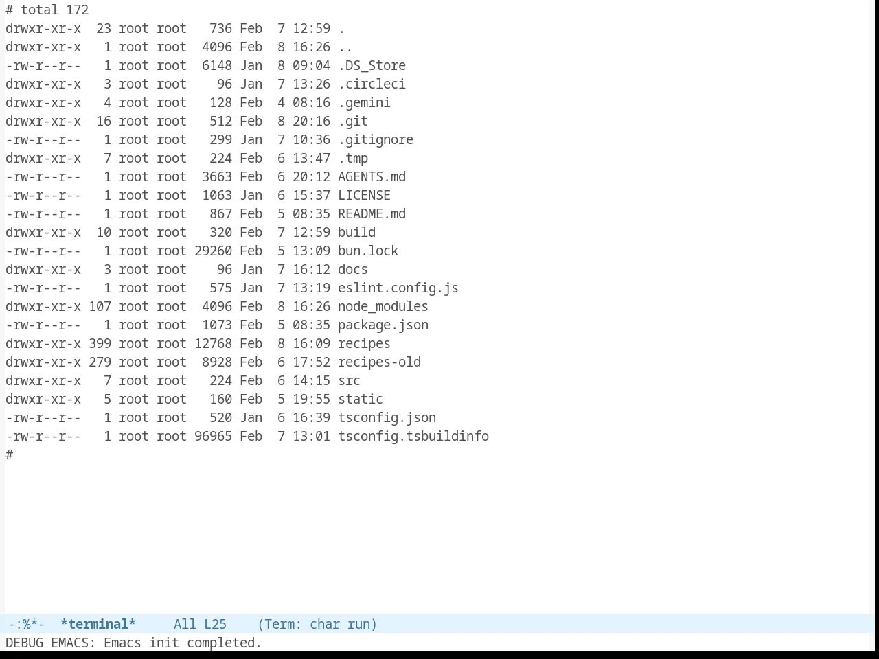879x659 pixels.
Task: Click the README.md file name
Action: [x=372, y=213]
